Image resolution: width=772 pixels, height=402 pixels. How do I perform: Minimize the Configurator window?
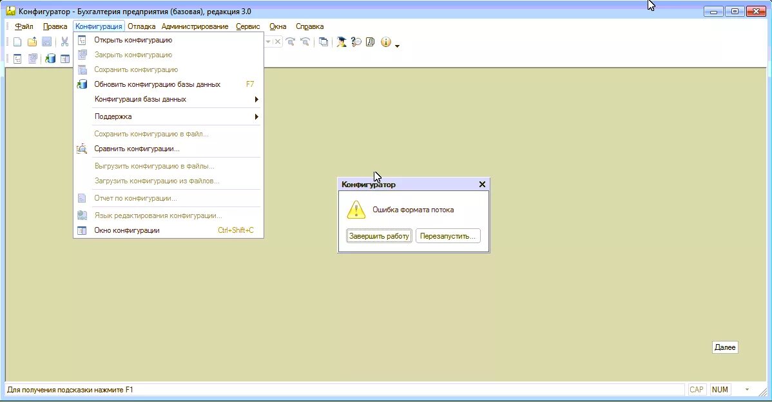pyautogui.click(x=713, y=11)
